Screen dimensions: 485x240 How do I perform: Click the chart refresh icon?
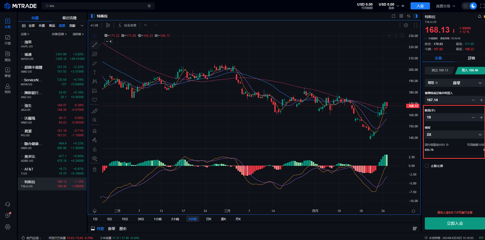point(393,16)
